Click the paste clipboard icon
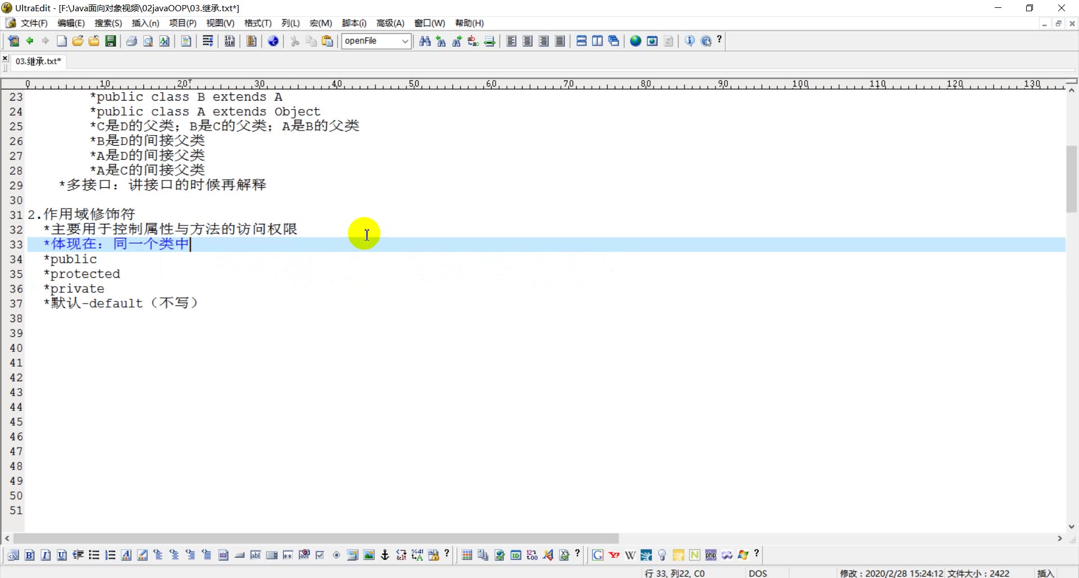Image resolution: width=1079 pixels, height=578 pixels. click(x=327, y=41)
